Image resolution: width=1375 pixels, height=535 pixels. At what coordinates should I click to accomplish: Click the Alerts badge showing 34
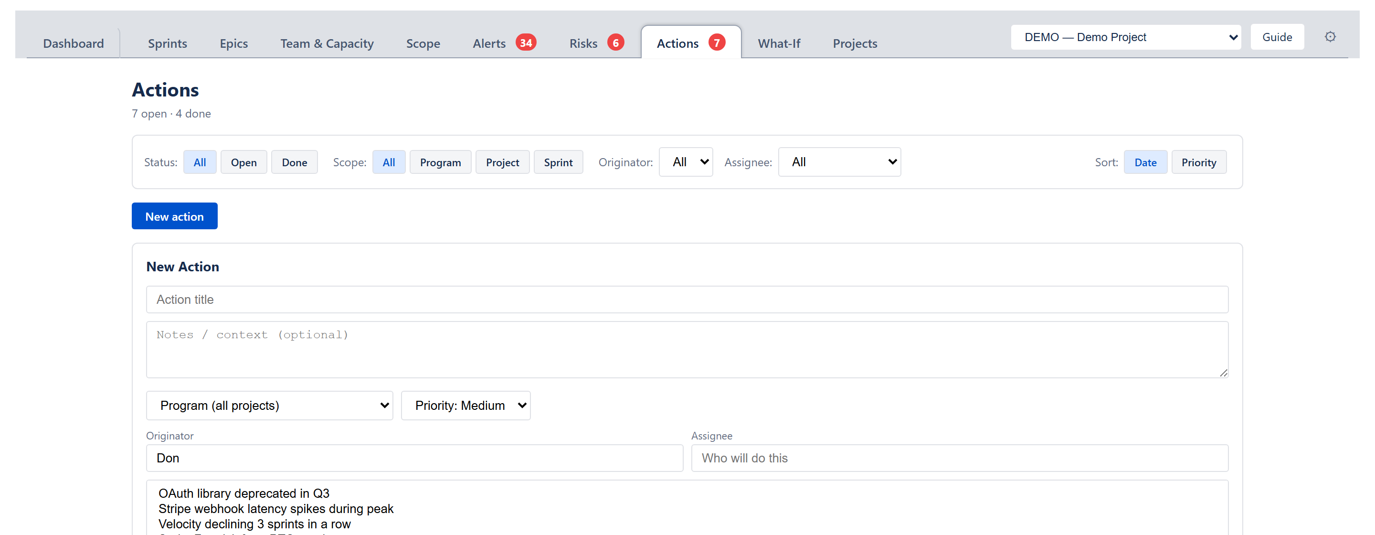coord(526,43)
